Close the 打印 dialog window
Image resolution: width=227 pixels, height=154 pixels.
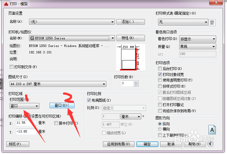(216, 2)
